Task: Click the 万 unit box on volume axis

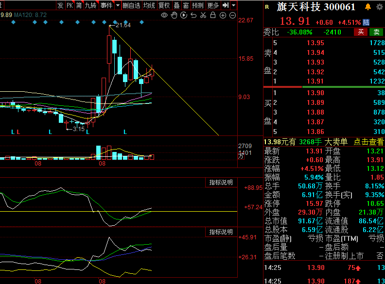Action: (x=241, y=156)
